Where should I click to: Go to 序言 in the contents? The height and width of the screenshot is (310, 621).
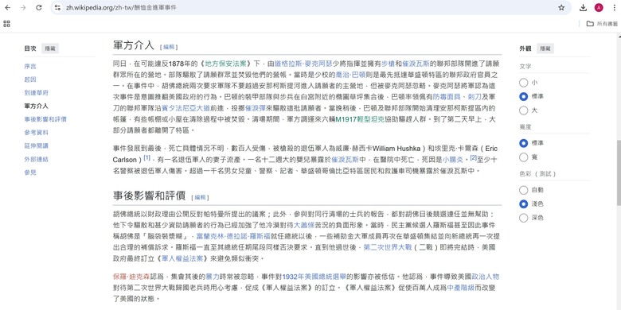[30, 67]
